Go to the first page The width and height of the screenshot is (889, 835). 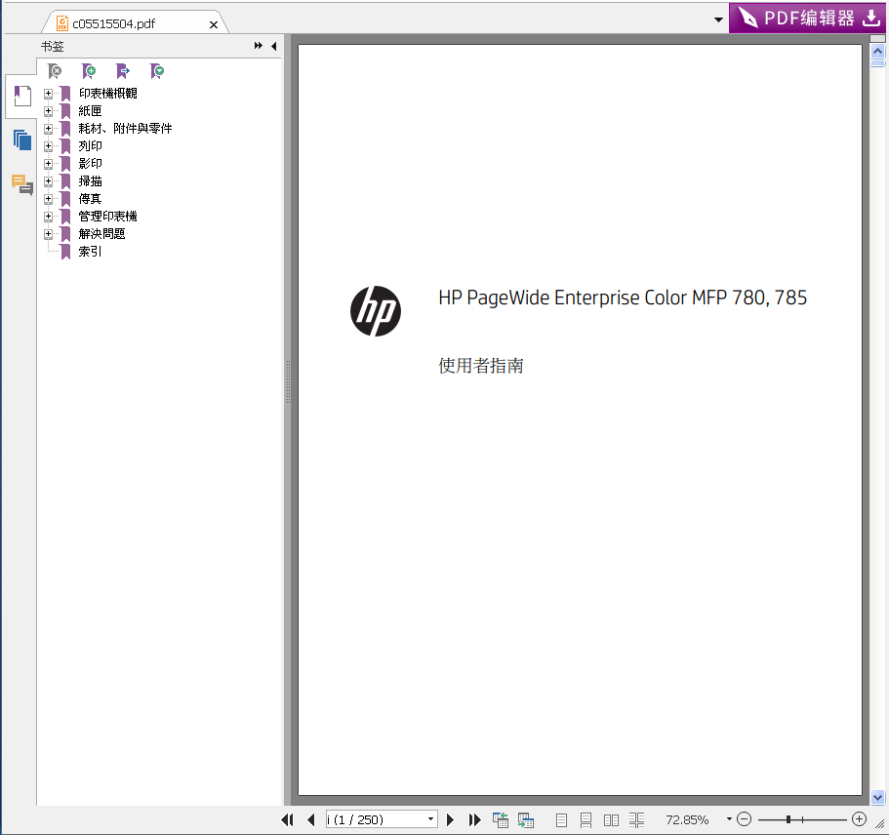(x=288, y=819)
